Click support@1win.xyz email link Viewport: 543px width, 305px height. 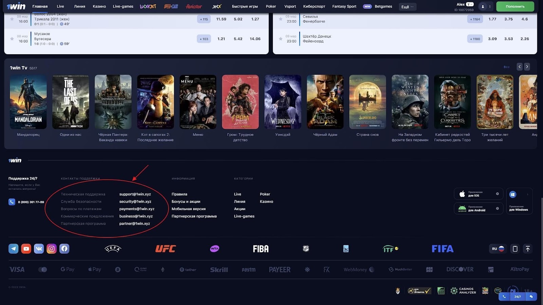tap(135, 194)
